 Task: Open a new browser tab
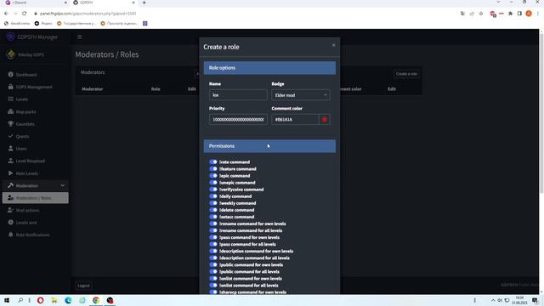pyautogui.click(x=144, y=3)
